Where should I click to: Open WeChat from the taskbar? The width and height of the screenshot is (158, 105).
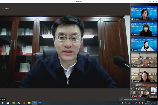point(19,103)
